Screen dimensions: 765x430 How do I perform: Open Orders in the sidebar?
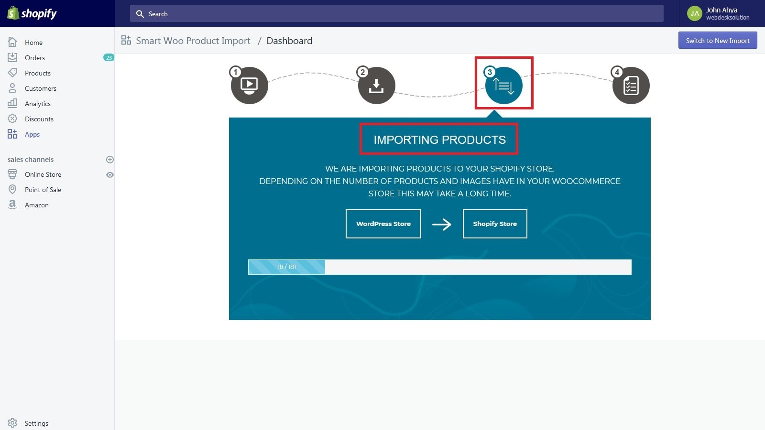(35, 58)
